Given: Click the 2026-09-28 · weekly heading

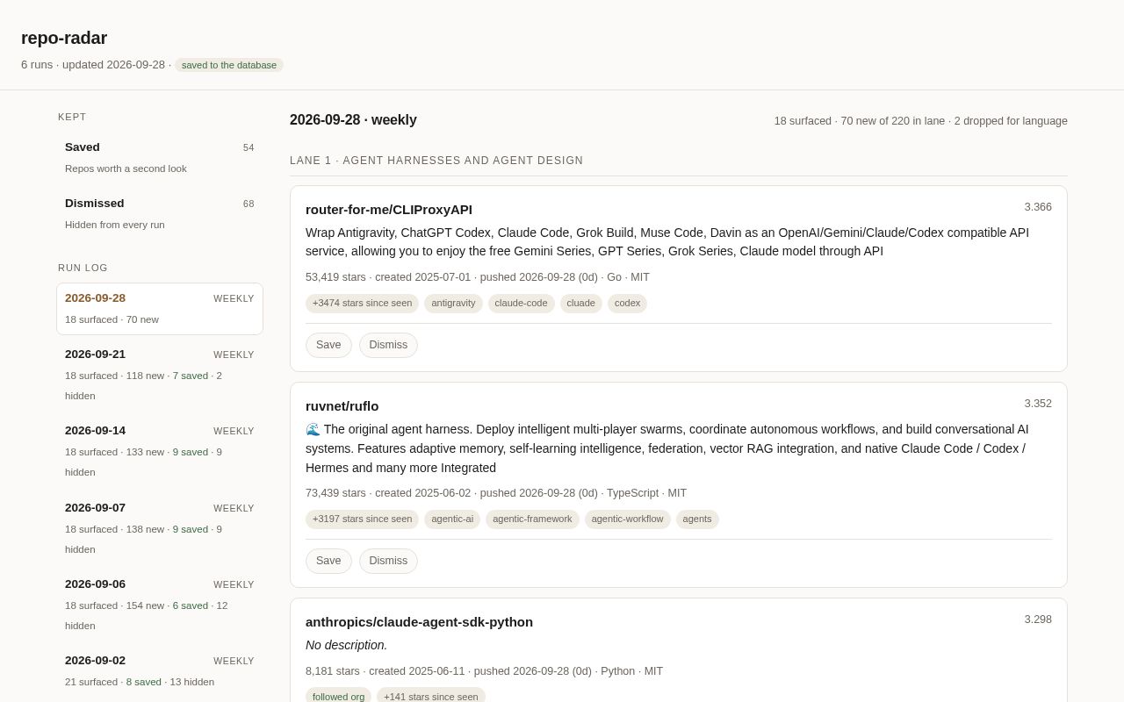Looking at the screenshot, I should click(353, 120).
